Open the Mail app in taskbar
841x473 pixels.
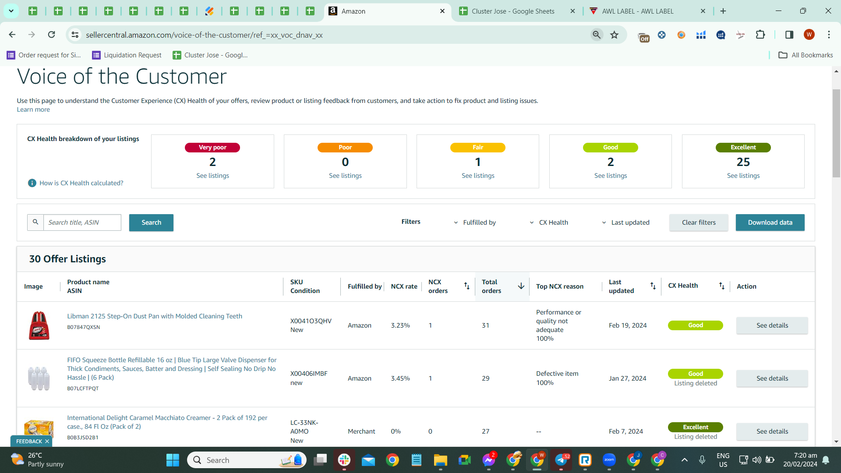click(368, 460)
